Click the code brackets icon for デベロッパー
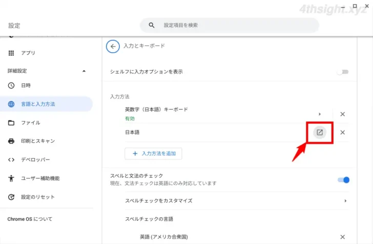This screenshot has width=373, height=244. [11, 160]
